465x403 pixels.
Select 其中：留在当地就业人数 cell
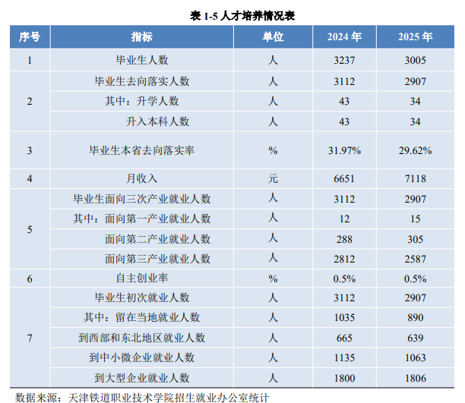pyautogui.click(x=142, y=317)
